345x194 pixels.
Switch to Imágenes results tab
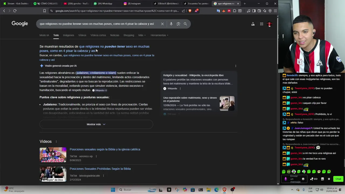[x=68, y=35]
